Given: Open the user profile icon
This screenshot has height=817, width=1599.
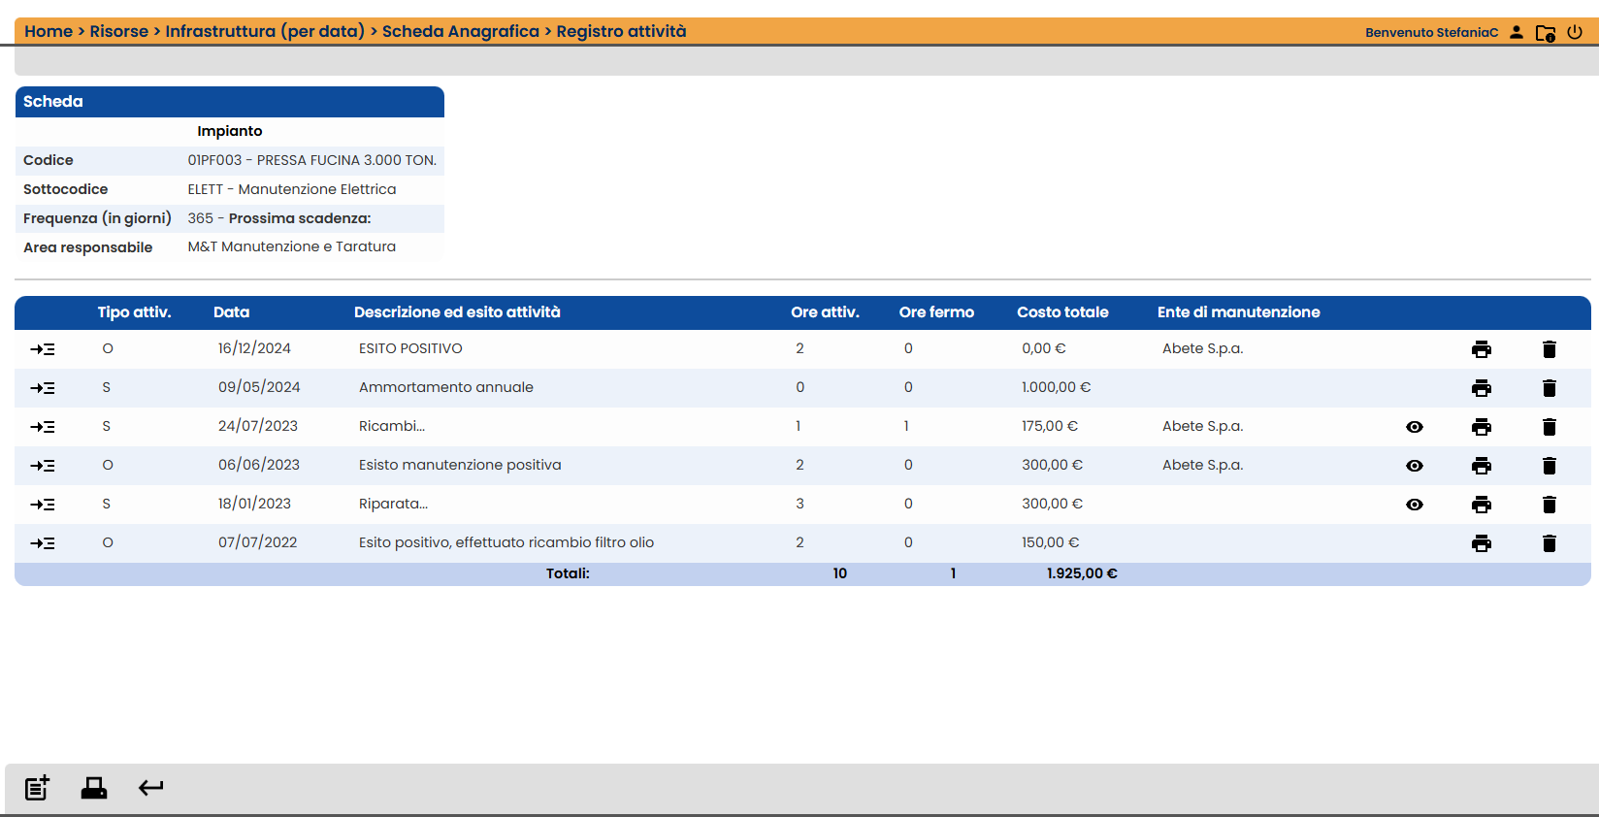Looking at the screenshot, I should 1517,32.
